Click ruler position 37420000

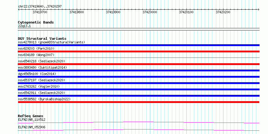(150, 12)
